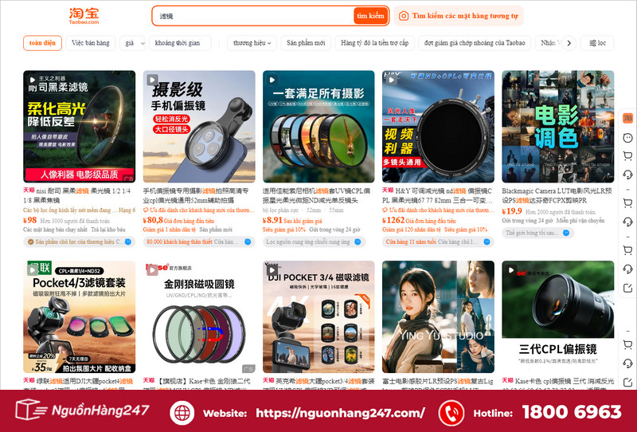Click Tmall badge on H&Y 可调减光镜 listing
637x432 pixels.
(x=388, y=190)
